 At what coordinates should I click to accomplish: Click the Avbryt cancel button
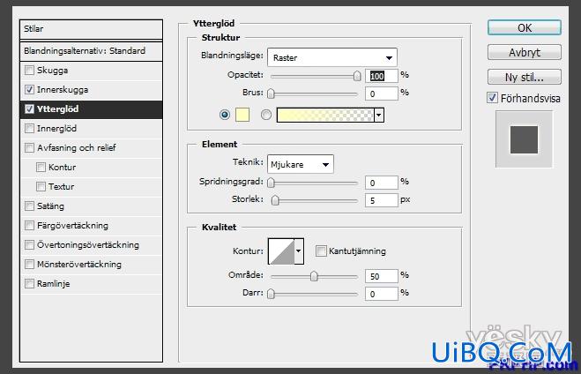point(525,52)
